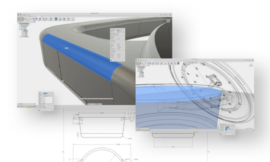Open the workspace switcher button in back window
This screenshot has width=270, height=162.
click(x=21, y=19)
